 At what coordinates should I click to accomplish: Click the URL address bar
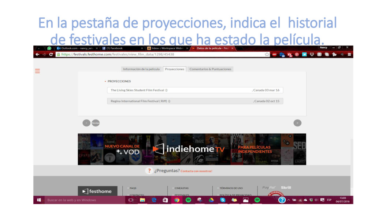(x=163, y=55)
